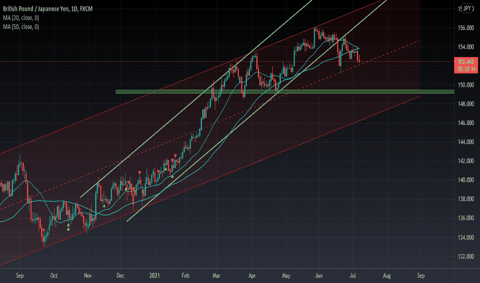Select the green horizontal support zone drawing

(x=285, y=92)
